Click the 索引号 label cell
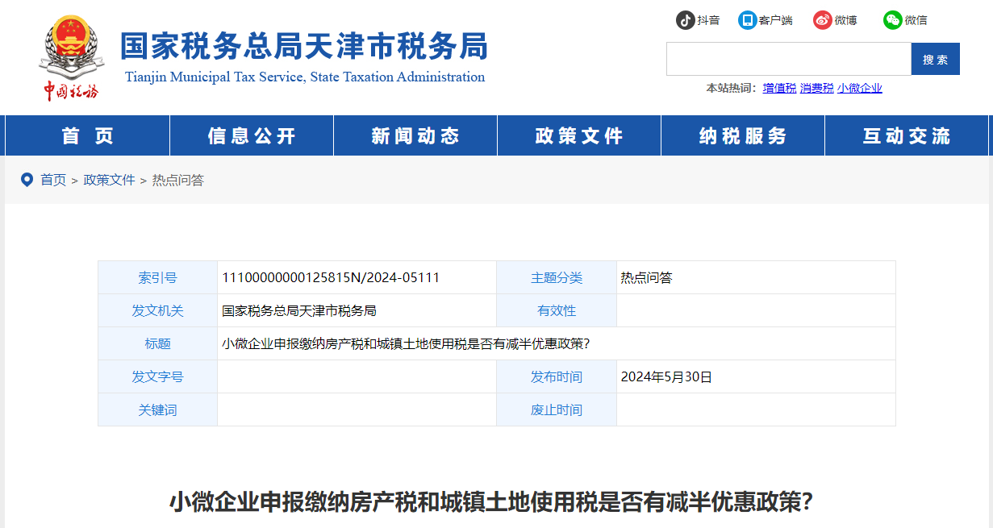The width and height of the screenshot is (993, 528). coord(158,277)
